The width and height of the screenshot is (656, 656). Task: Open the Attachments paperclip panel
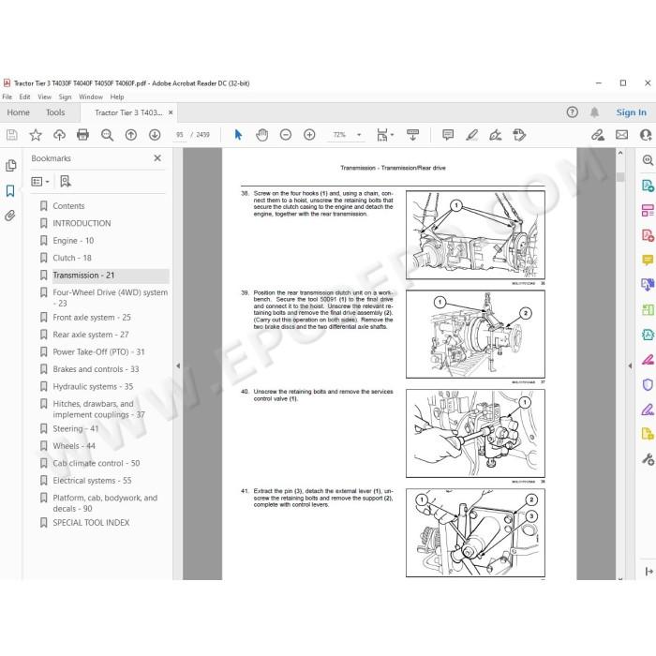tap(10, 216)
